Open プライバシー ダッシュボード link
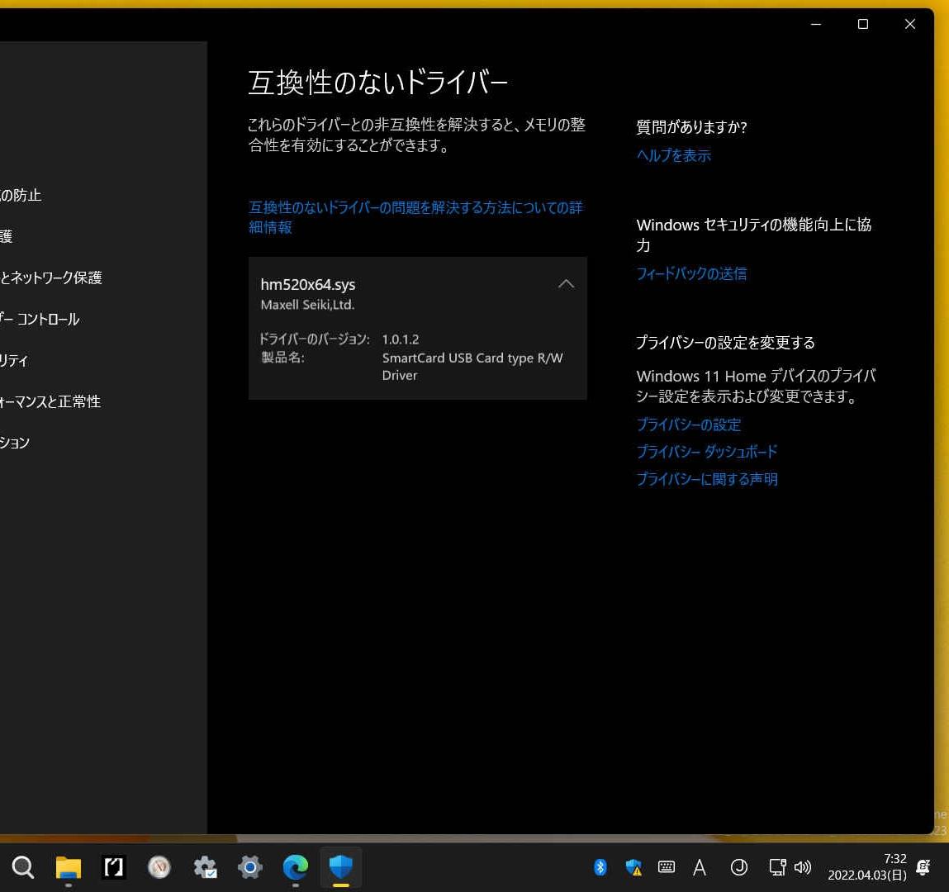This screenshot has width=949, height=892. click(x=707, y=452)
